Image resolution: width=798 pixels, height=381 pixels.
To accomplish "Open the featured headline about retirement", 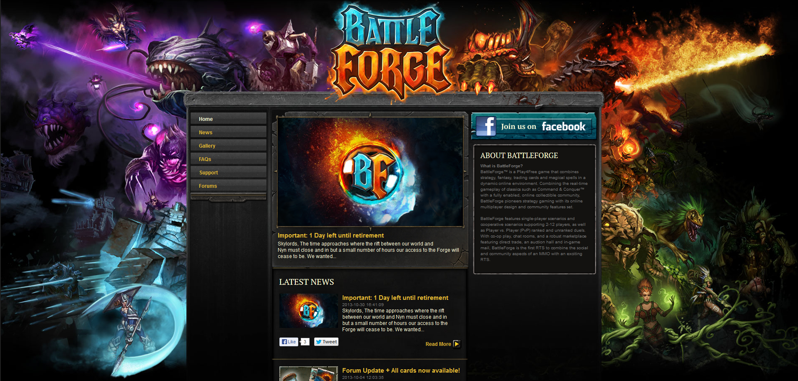I will (331, 235).
